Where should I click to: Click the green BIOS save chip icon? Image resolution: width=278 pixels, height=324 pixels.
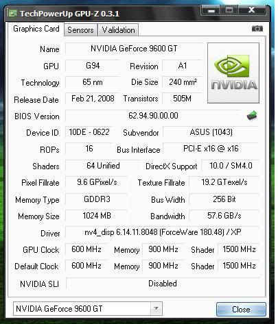click(252, 116)
